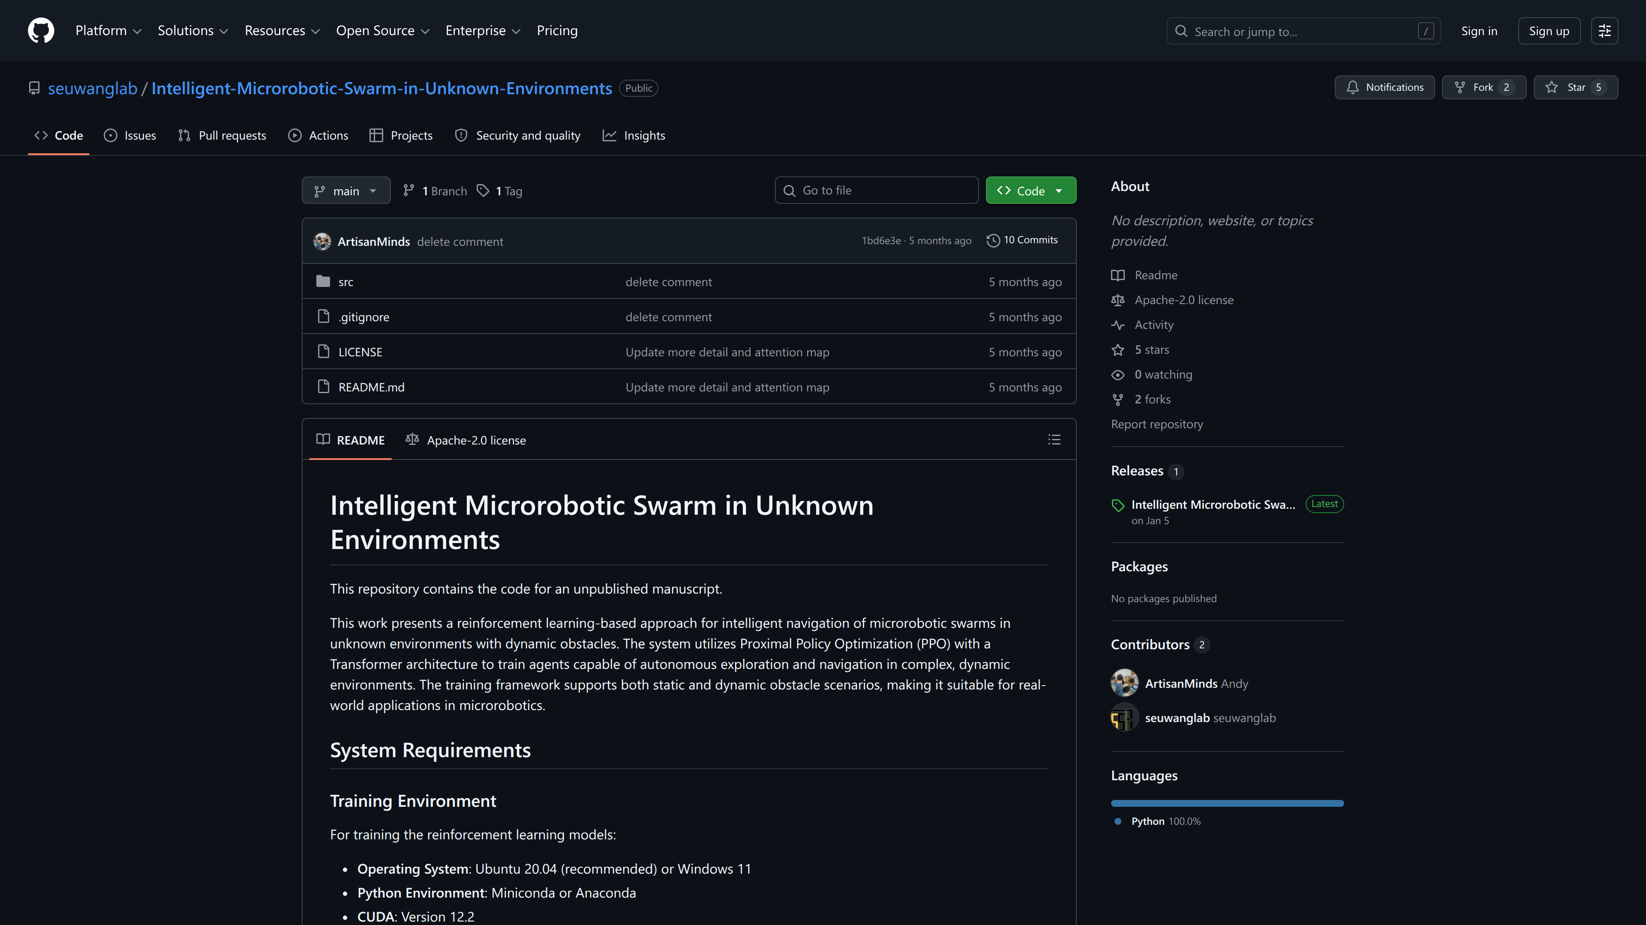1646x925 pixels.
Task: Open seuwanglab owner profile link
Action: pos(93,88)
